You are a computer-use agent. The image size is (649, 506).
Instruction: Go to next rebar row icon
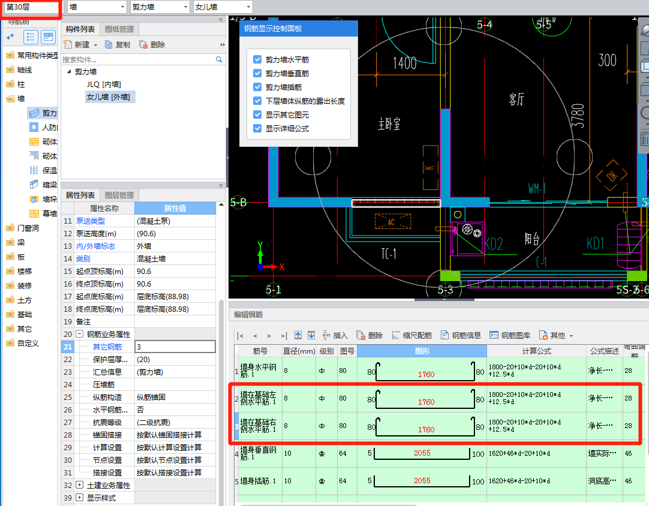(x=269, y=336)
